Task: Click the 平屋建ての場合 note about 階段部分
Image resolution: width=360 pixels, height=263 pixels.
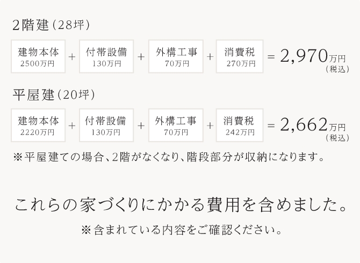Action: pos(169,157)
